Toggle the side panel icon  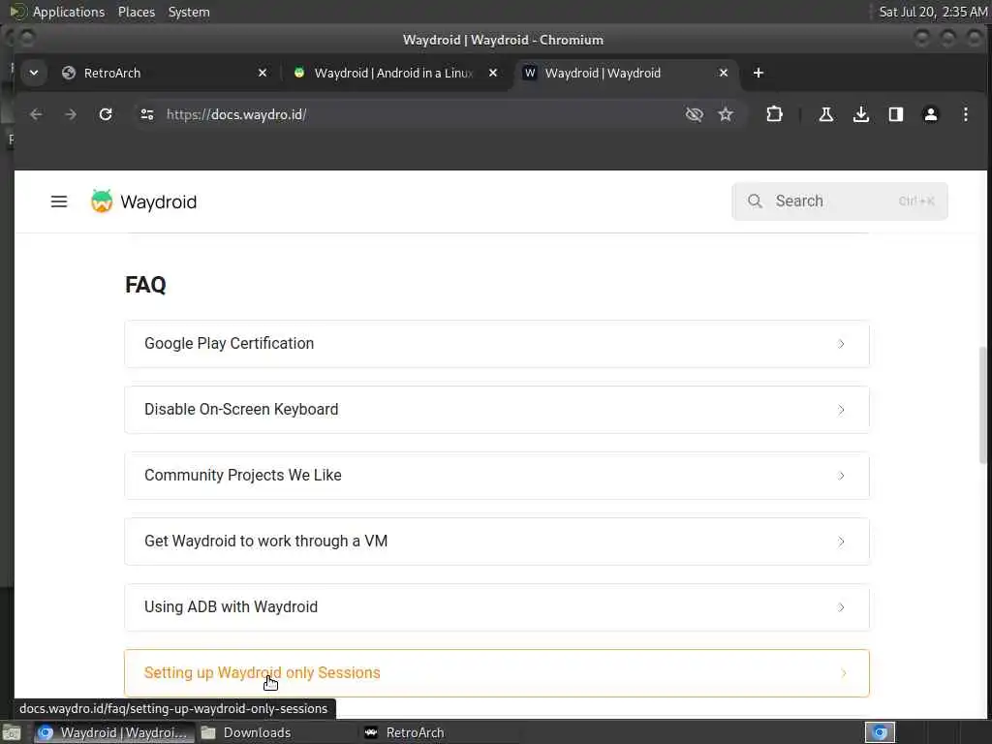(x=896, y=114)
